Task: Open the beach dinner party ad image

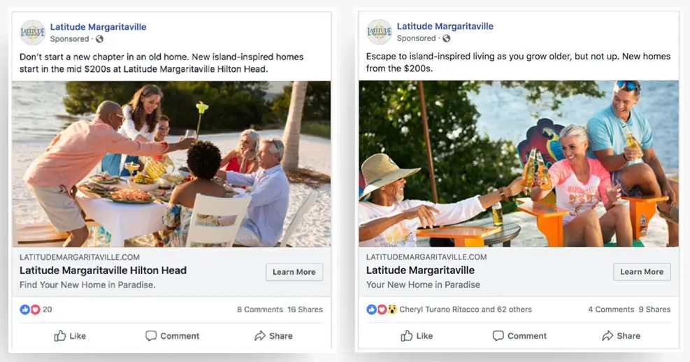Action: click(x=171, y=164)
